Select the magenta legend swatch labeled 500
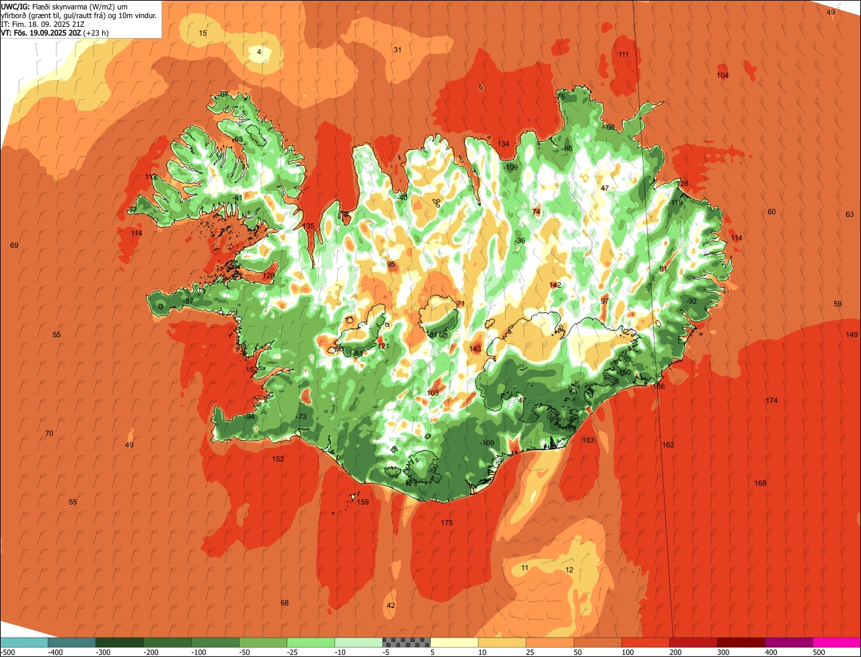Screen dimensions: 861x657 (837, 642)
